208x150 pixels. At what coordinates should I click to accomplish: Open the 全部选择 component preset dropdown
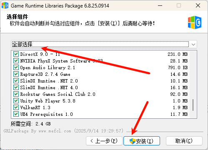104,44
